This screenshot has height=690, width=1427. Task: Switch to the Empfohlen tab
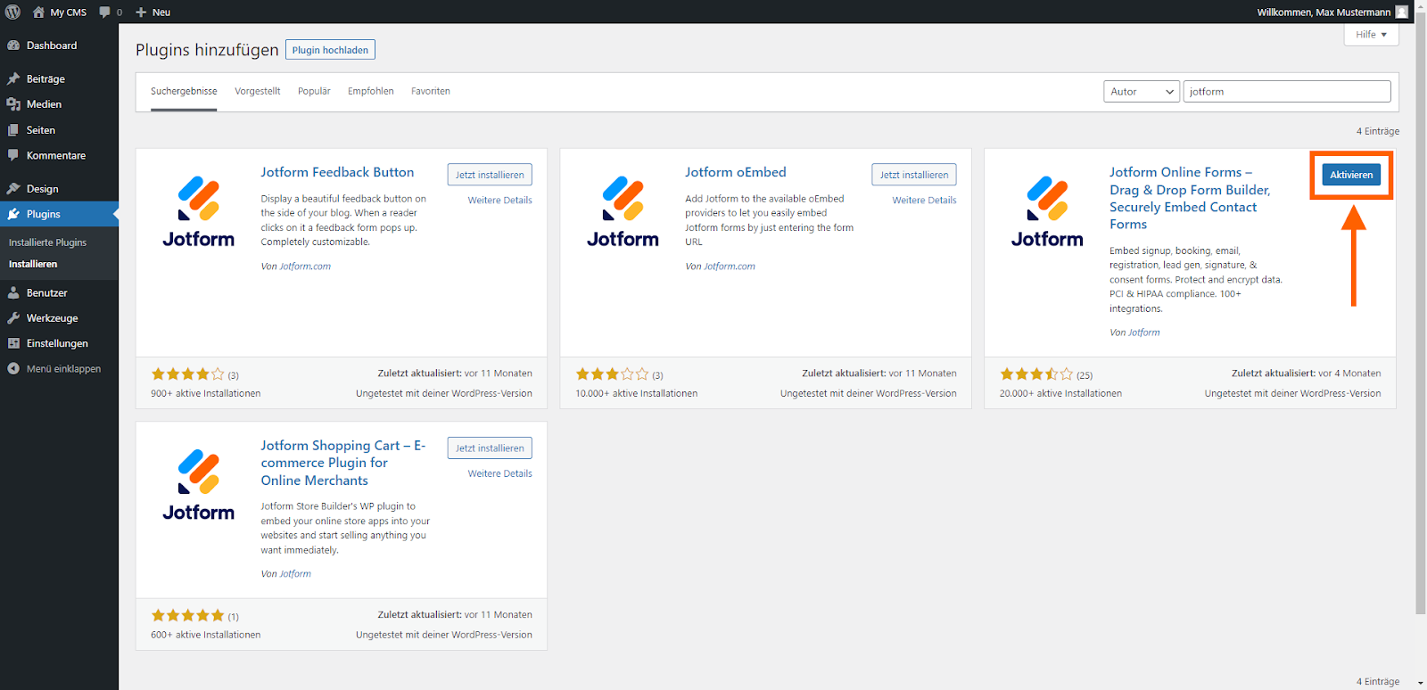371,91
